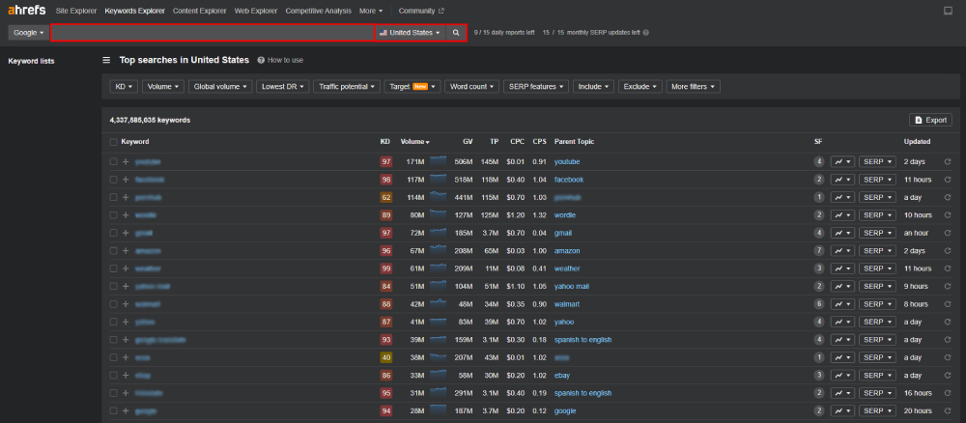Refresh the youtube row data
The width and height of the screenshot is (966, 423).
coord(948,162)
